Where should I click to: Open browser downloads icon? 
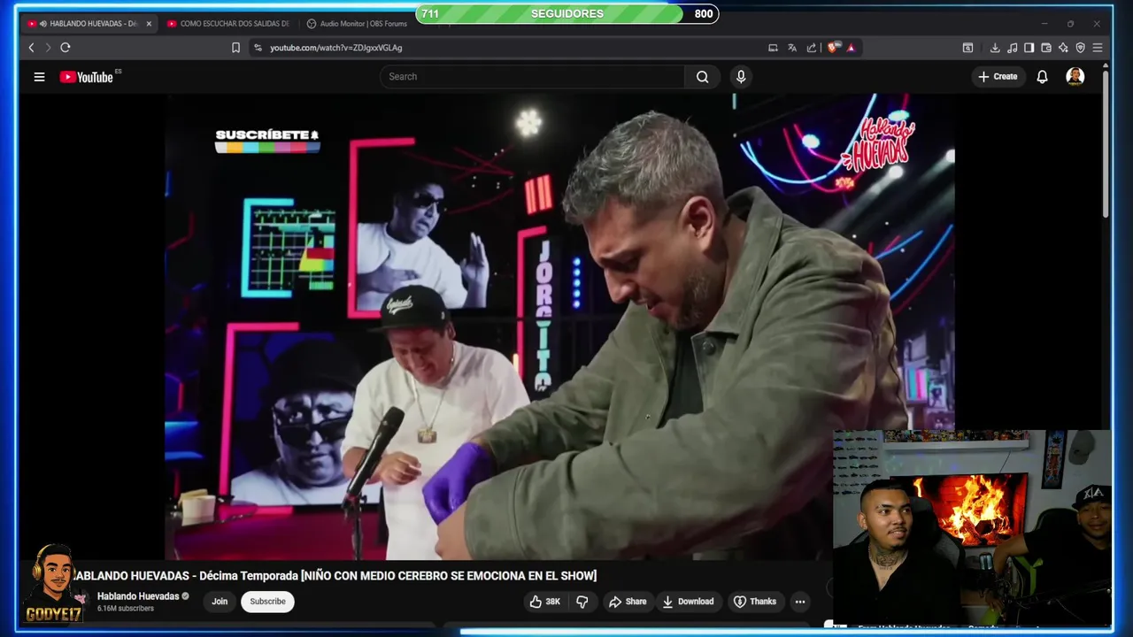coord(995,48)
